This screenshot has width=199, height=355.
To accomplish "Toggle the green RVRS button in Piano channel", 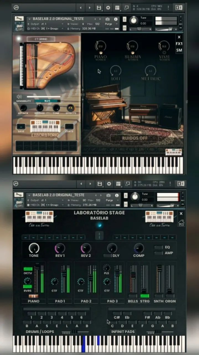I will coord(28,286).
